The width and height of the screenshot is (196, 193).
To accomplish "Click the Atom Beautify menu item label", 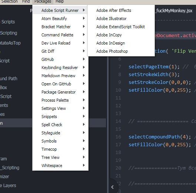I will [x=54, y=19].
